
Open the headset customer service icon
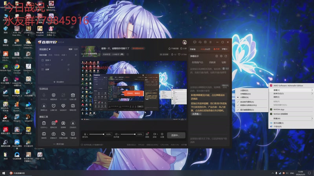(x=200, y=42)
